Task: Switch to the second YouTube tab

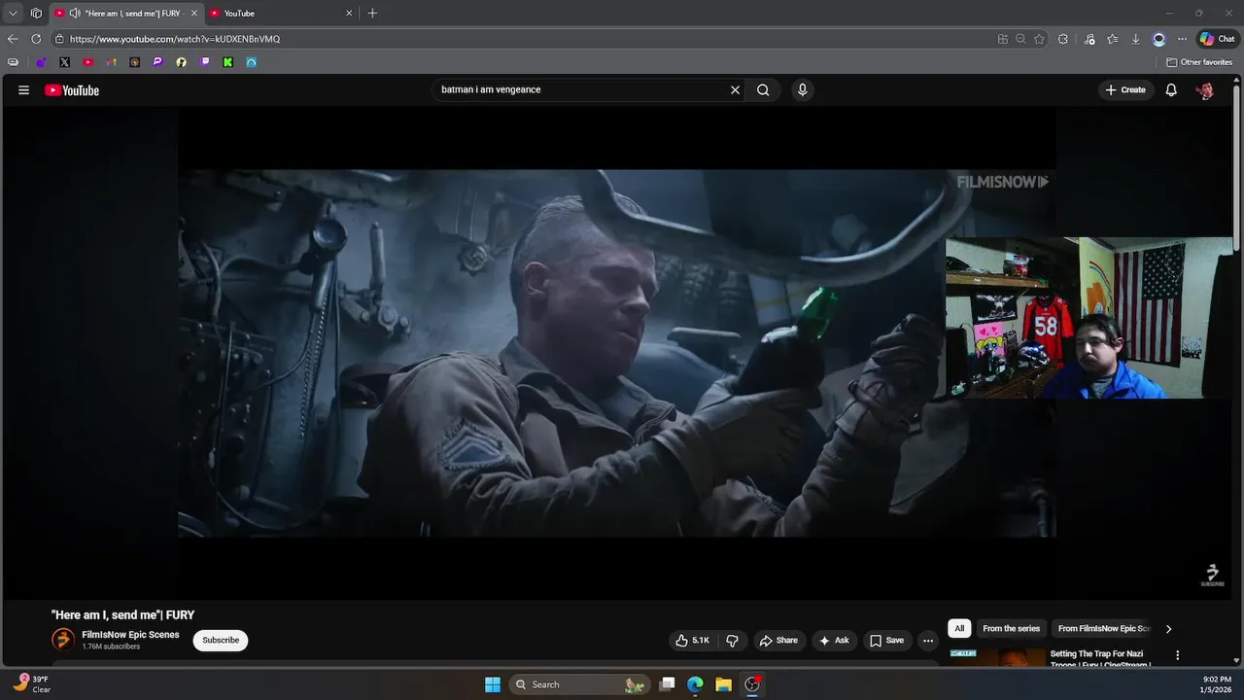Action: tap(282, 13)
